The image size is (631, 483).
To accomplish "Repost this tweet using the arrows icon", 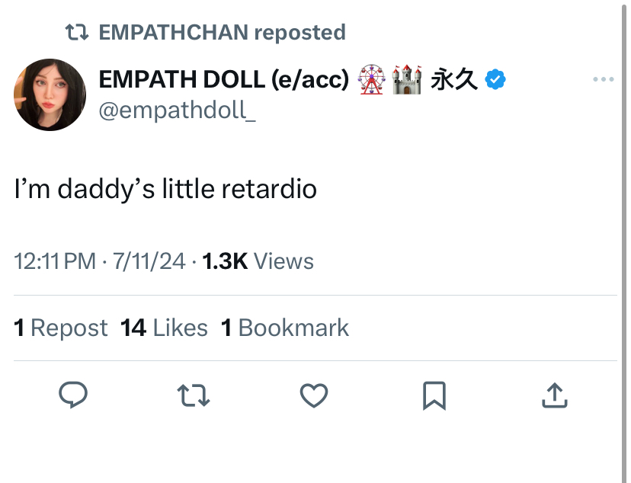I will pyautogui.click(x=194, y=395).
